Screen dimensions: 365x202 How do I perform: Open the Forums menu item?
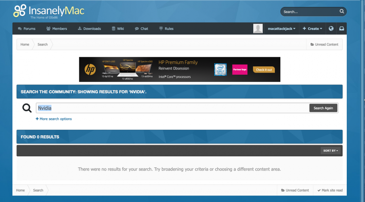[27, 28]
